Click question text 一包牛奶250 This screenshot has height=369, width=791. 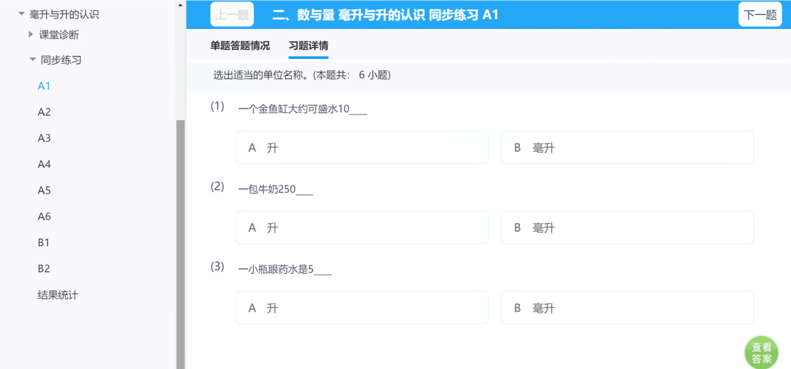[x=275, y=189]
